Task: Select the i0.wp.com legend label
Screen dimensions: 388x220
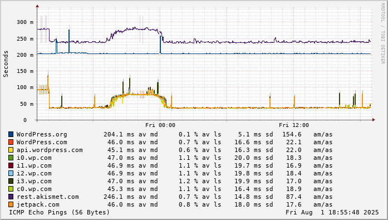Action: (34, 158)
